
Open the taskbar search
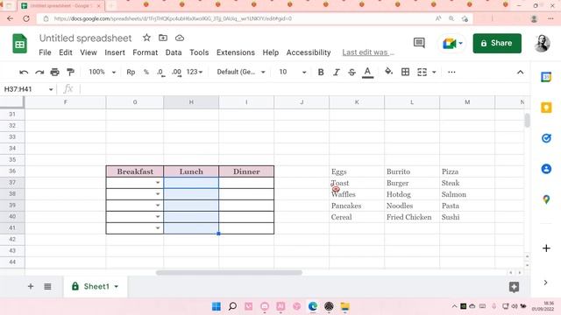pyautogui.click(x=232, y=306)
